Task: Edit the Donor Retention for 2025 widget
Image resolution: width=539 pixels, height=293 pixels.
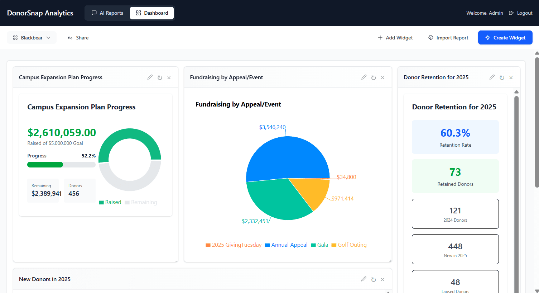Action: (492, 77)
